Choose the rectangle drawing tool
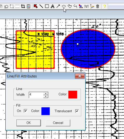This screenshot has height=139, width=124. 47,6
